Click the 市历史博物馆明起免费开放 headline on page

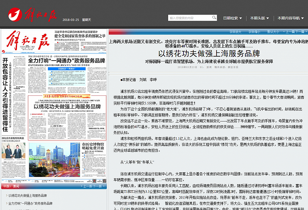93,147
